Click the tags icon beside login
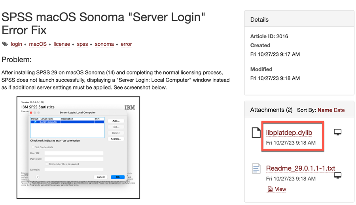 (x=5, y=44)
